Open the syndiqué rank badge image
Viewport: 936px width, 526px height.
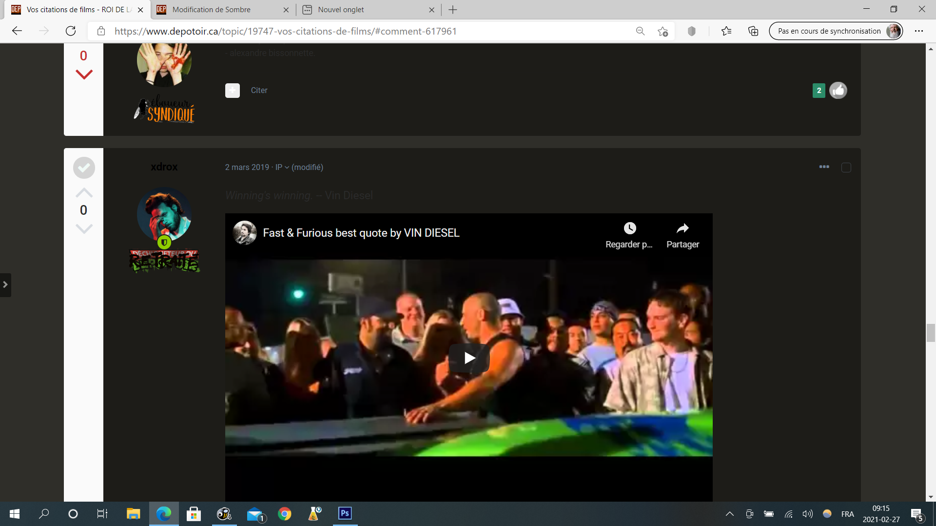165,109
